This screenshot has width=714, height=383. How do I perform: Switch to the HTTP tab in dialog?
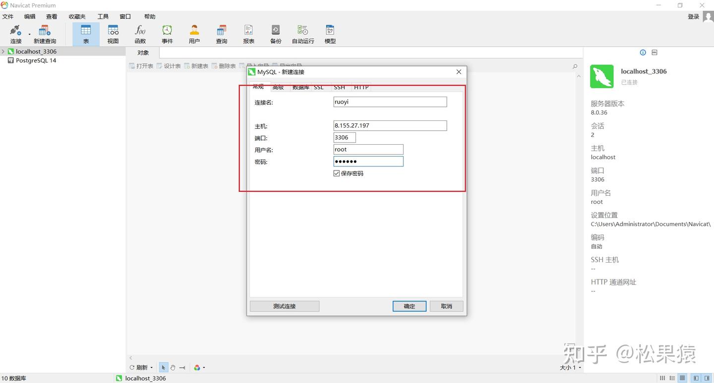pos(361,87)
